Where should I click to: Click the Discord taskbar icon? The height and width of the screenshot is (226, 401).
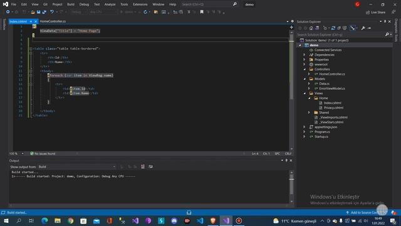tap(174, 221)
